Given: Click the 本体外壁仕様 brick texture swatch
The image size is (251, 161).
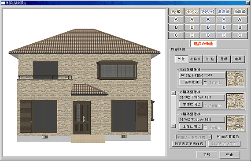Looking at the screenshot, I should [235, 79].
